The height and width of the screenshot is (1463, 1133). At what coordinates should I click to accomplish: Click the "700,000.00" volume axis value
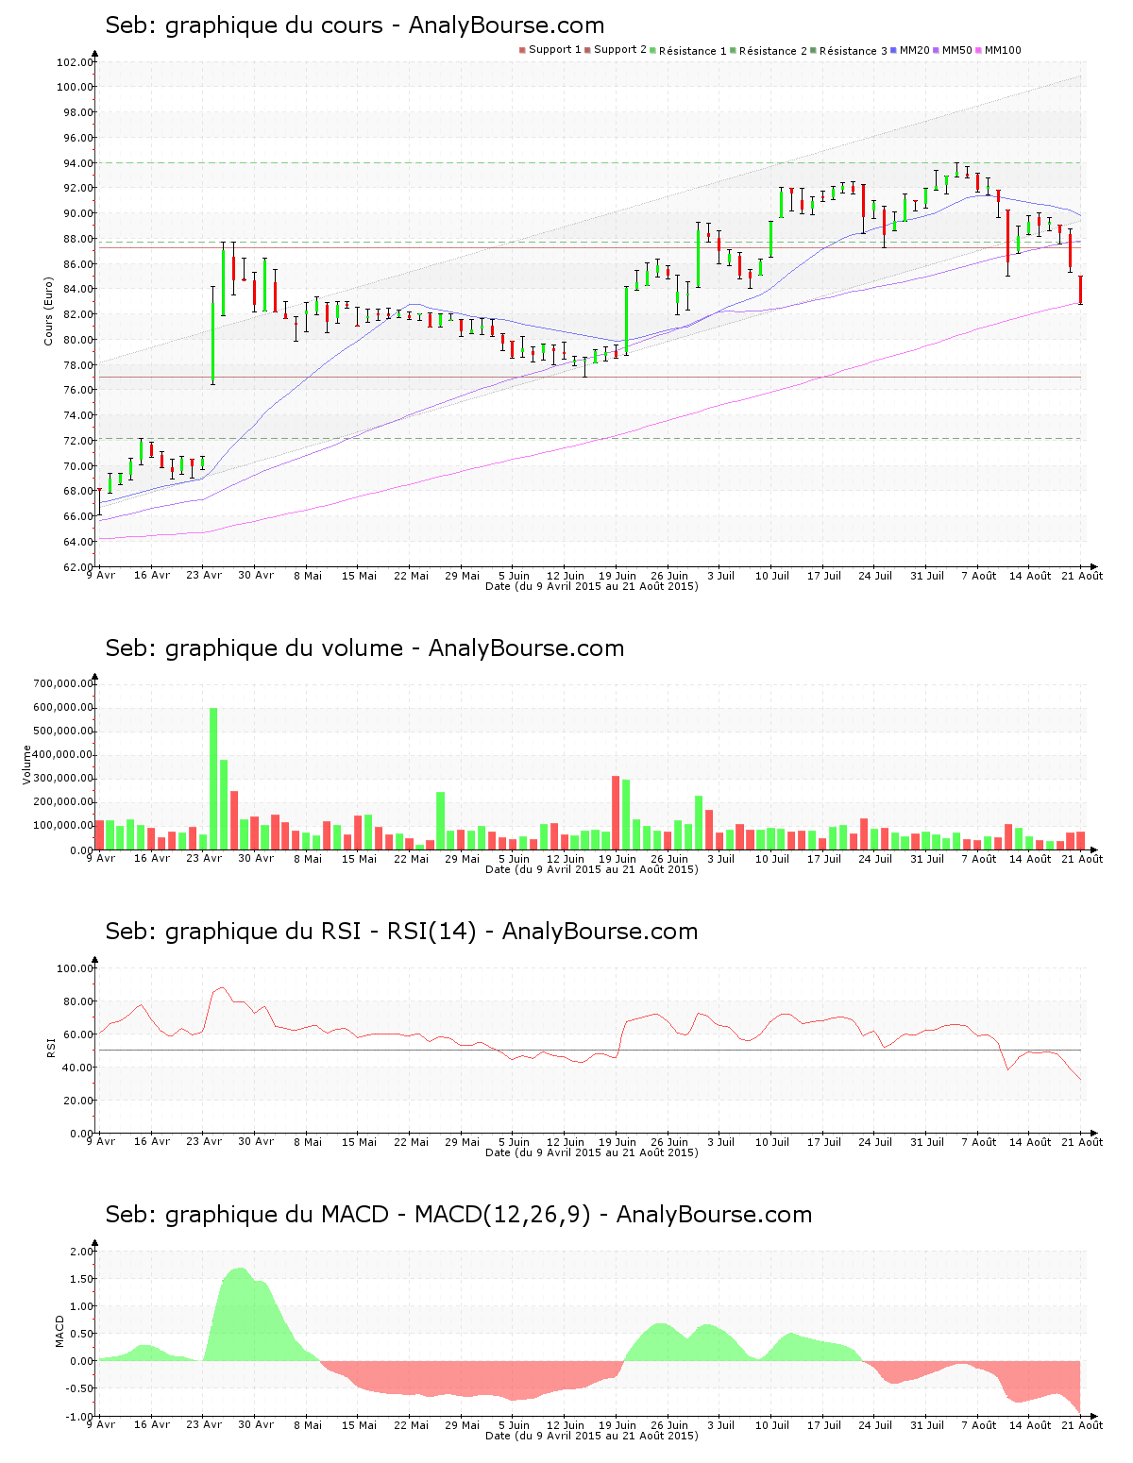tap(62, 684)
